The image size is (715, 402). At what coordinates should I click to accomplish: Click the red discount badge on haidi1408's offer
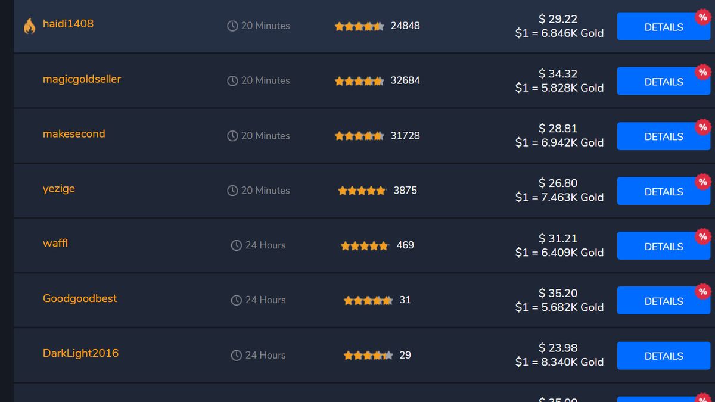(x=703, y=18)
